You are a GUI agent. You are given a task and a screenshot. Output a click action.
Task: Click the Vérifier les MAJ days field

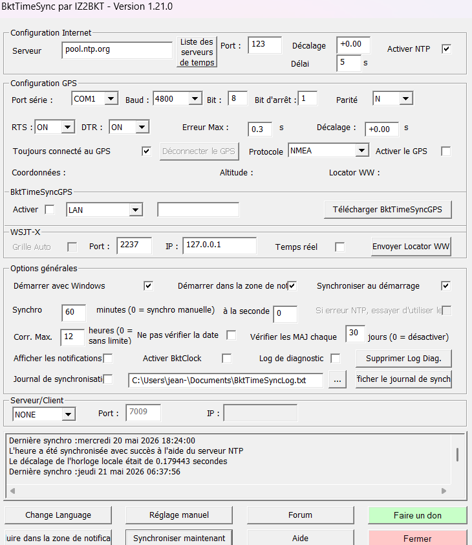point(355,334)
